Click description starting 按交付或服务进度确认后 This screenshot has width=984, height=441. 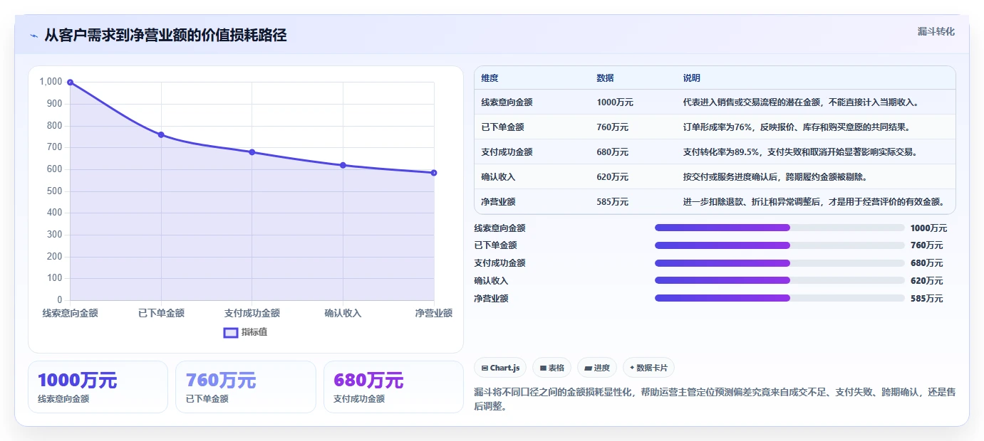[775, 177]
